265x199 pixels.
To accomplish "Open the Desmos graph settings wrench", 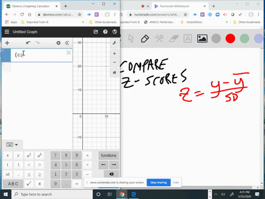I will tap(114, 43).
